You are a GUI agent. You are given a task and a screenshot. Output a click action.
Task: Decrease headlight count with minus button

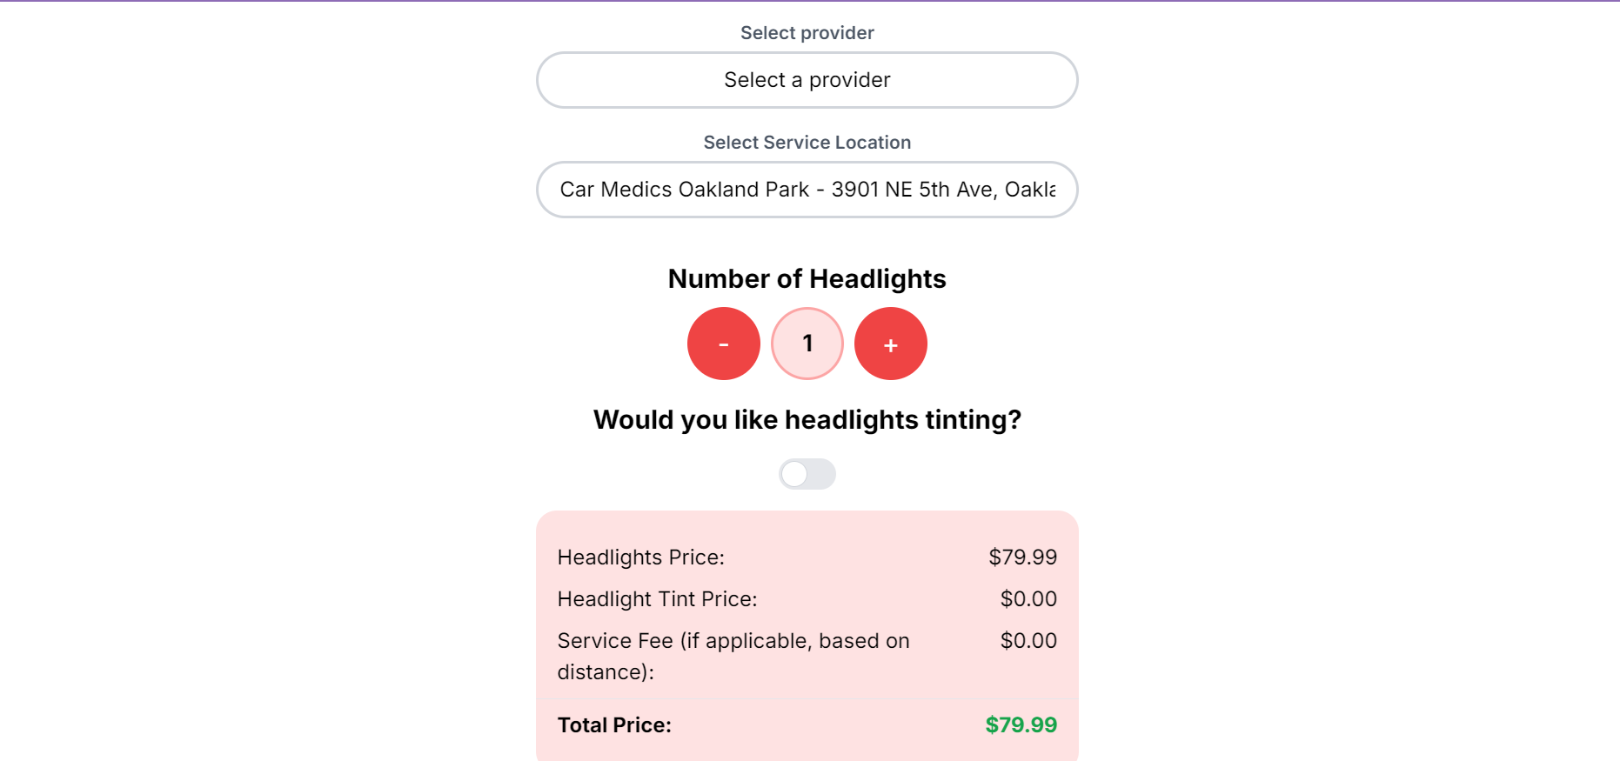723,344
